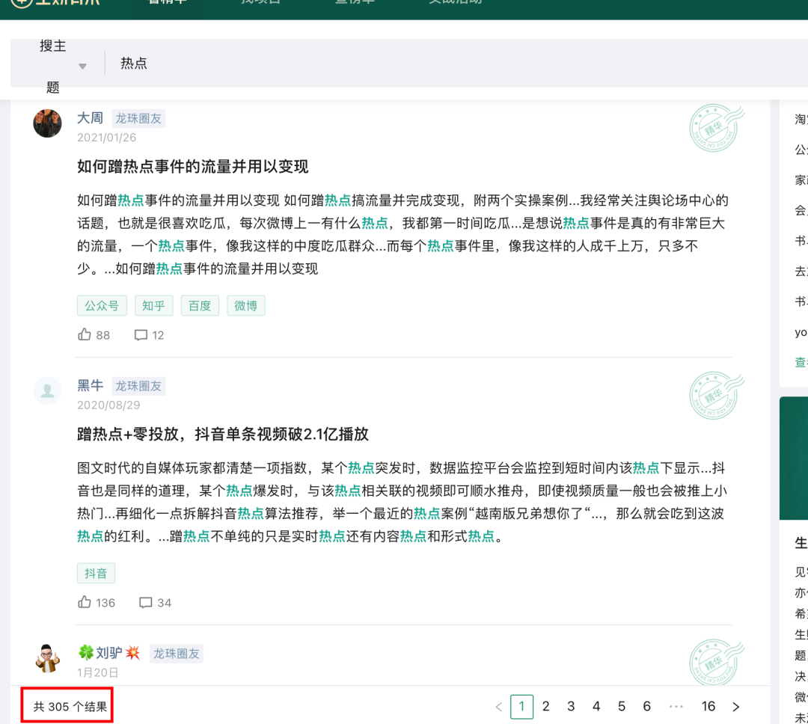Go to page 5
This screenshot has width=808, height=724.
tap(622, 707)
